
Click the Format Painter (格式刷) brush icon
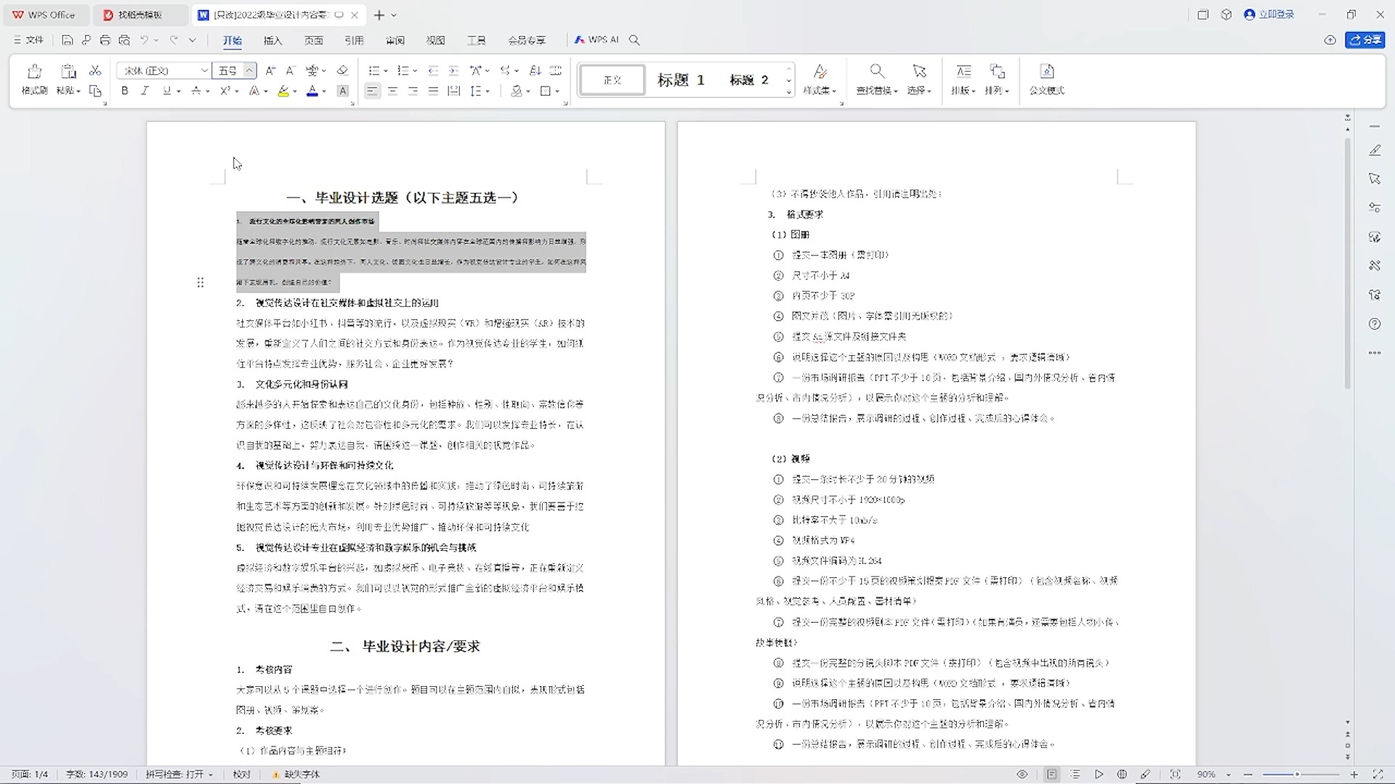[34, 71]
